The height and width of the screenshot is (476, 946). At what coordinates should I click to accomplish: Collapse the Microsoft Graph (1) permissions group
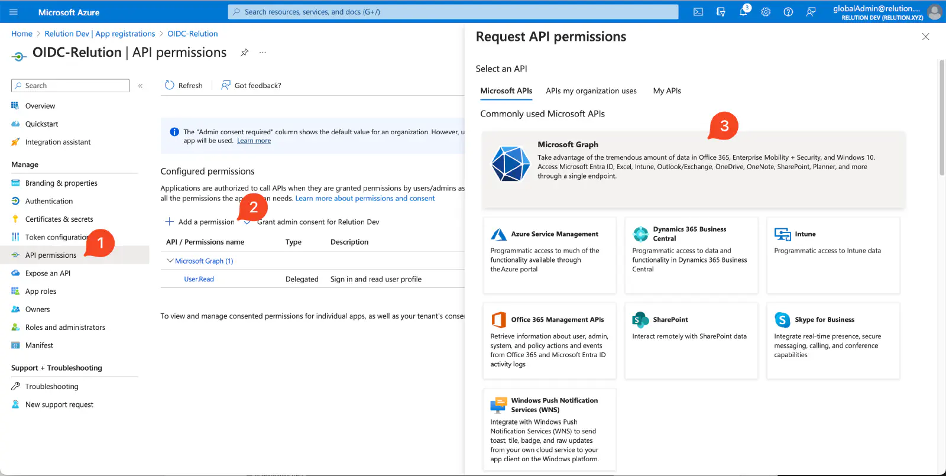[x=170, y=261]
